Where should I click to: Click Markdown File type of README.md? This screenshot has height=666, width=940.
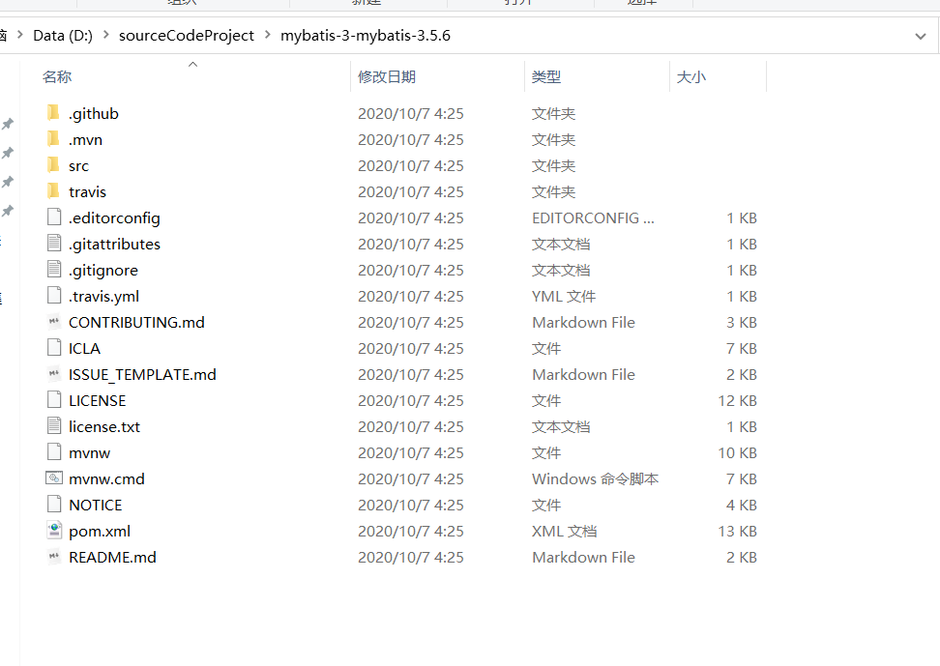583,558
